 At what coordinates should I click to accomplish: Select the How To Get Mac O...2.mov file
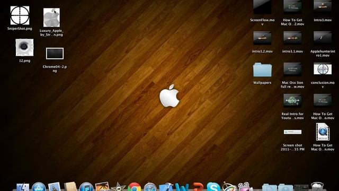(292, 7)
